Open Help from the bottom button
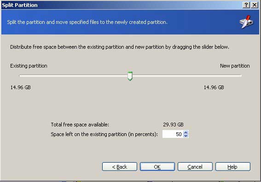This screenshot has height=182, width=261. point(233,166)
